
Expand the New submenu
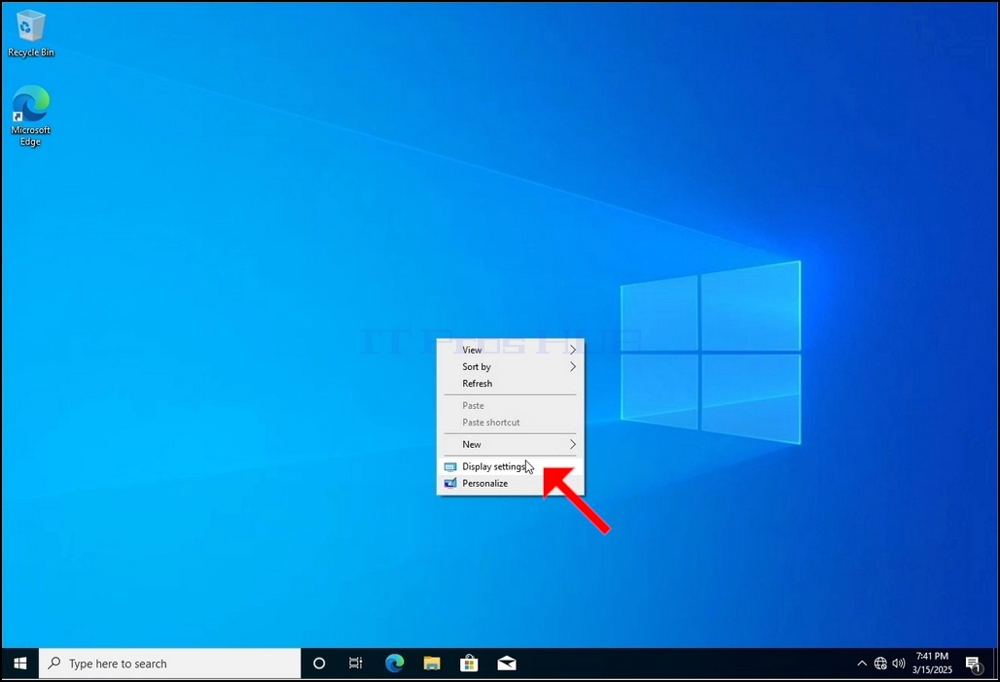point(510,445)
